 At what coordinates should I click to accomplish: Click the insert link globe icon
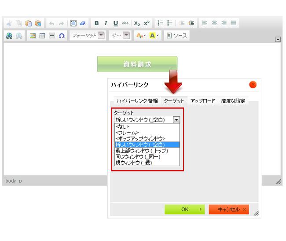tap(9, 36)
